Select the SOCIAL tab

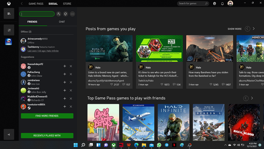53,4
